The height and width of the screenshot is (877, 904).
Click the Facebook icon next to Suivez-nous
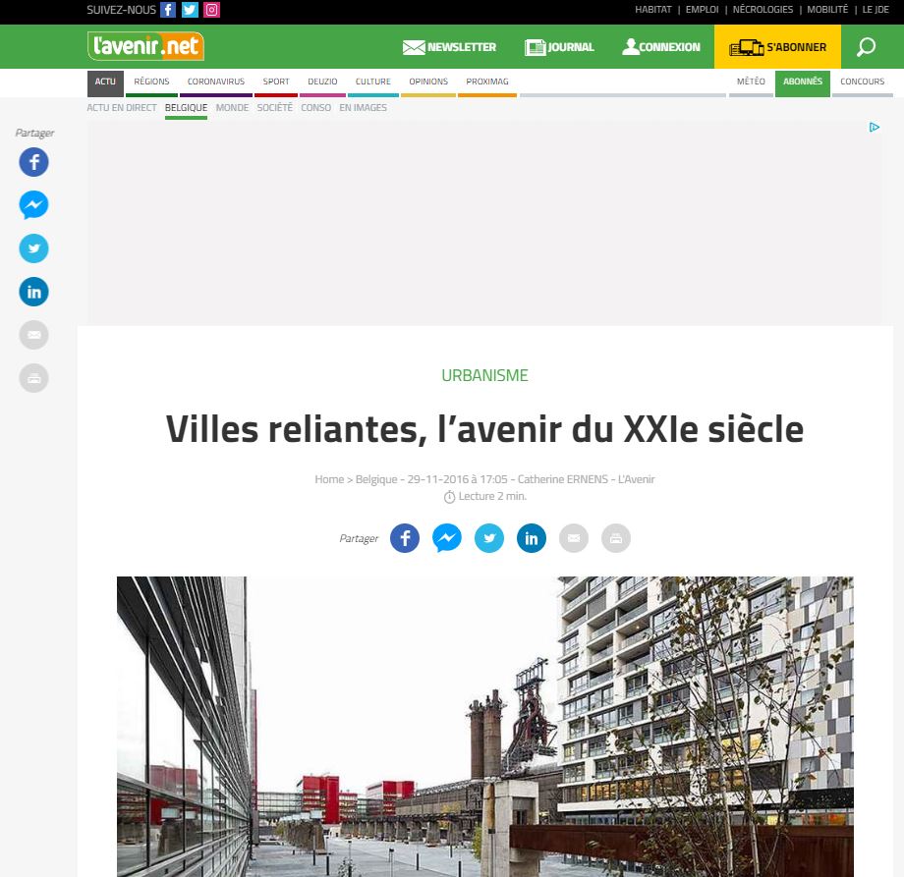pos(168,10)
